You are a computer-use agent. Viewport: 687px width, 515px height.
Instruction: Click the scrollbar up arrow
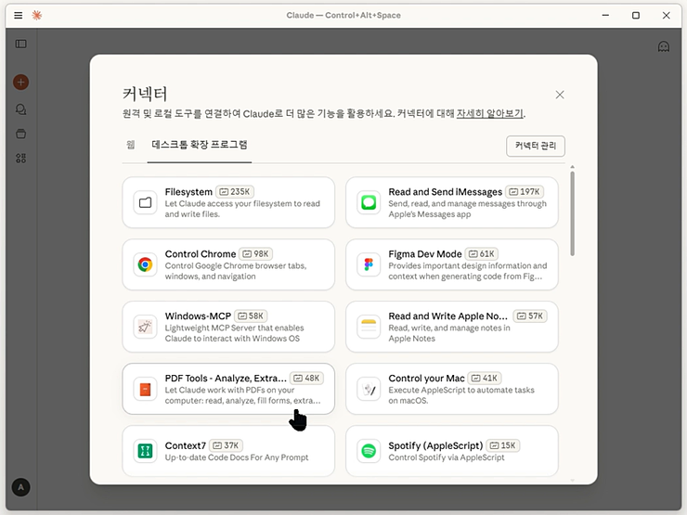(572, 167)
